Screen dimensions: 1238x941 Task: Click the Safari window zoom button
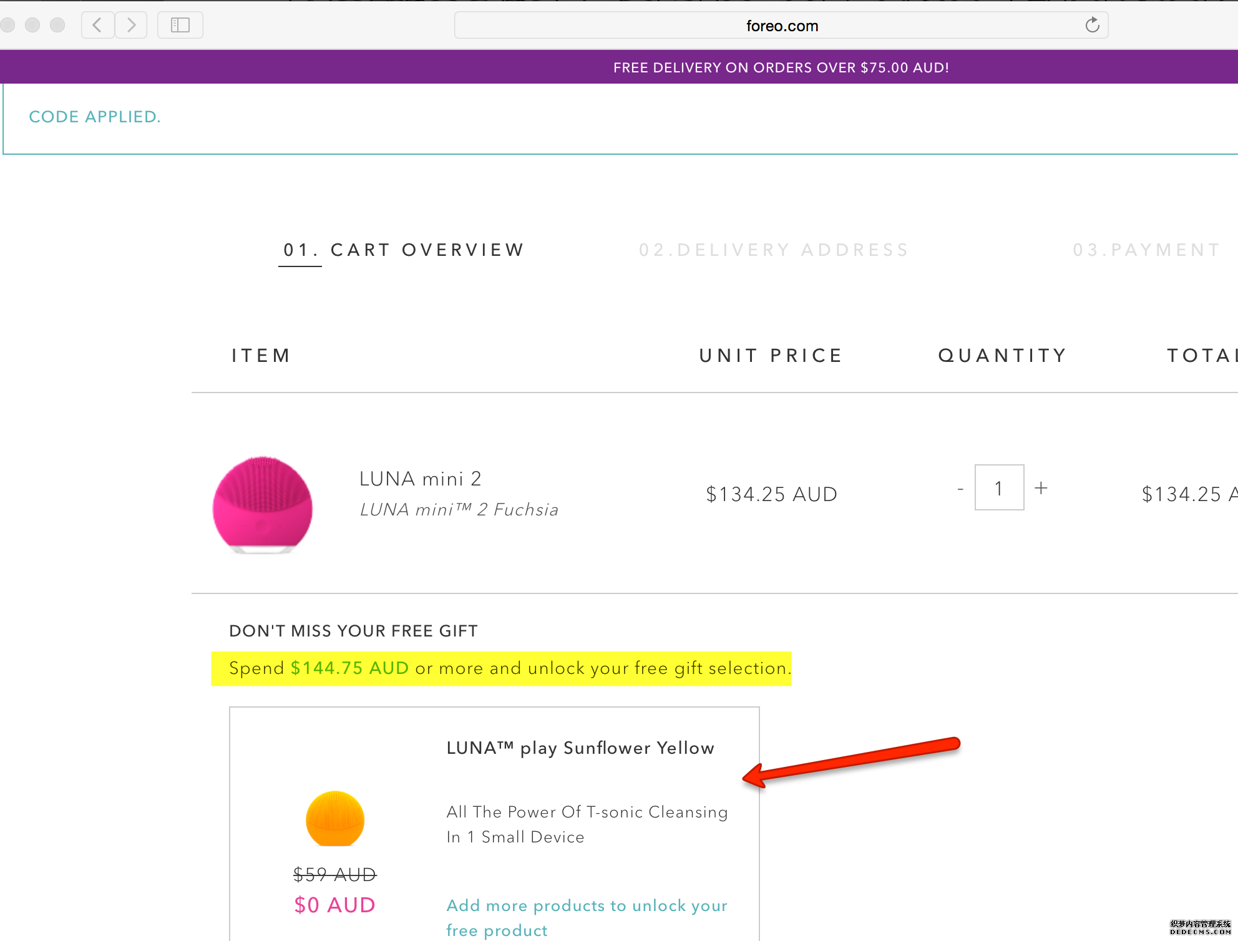click(57, 25)
